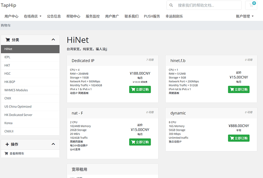263x178 pixels.
Task: Go to 用户中心 in the navigation
Action: (x=11, y=16)
